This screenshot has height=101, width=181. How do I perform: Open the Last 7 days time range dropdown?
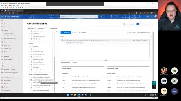tap(132, 33)
